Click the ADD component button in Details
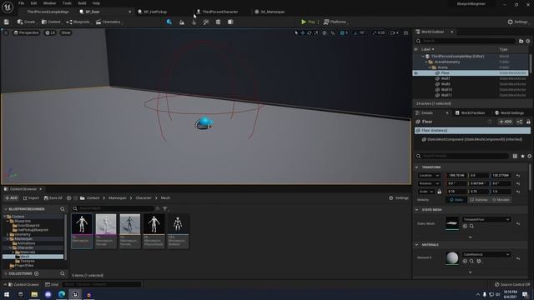534x300 pixels. pos(505,122)
